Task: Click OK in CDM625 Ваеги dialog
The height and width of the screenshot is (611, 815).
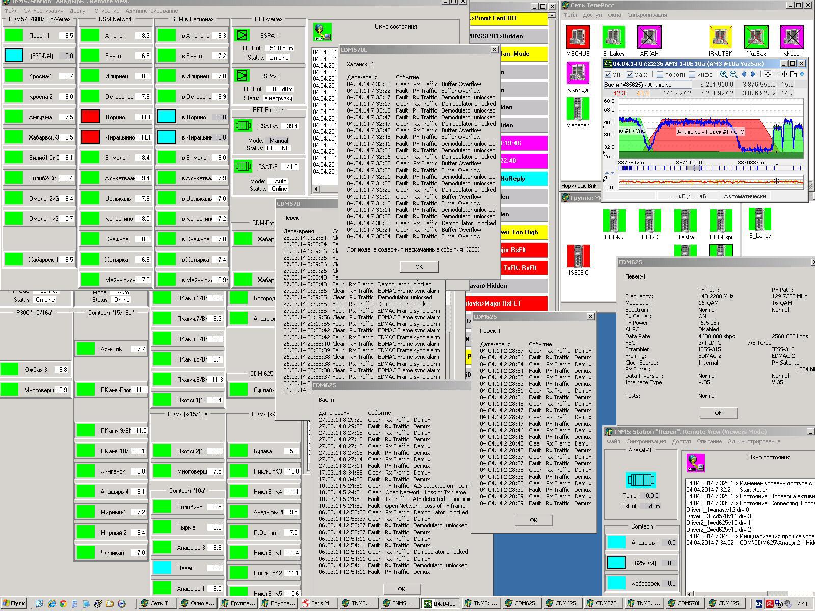Action: [401, 589]
